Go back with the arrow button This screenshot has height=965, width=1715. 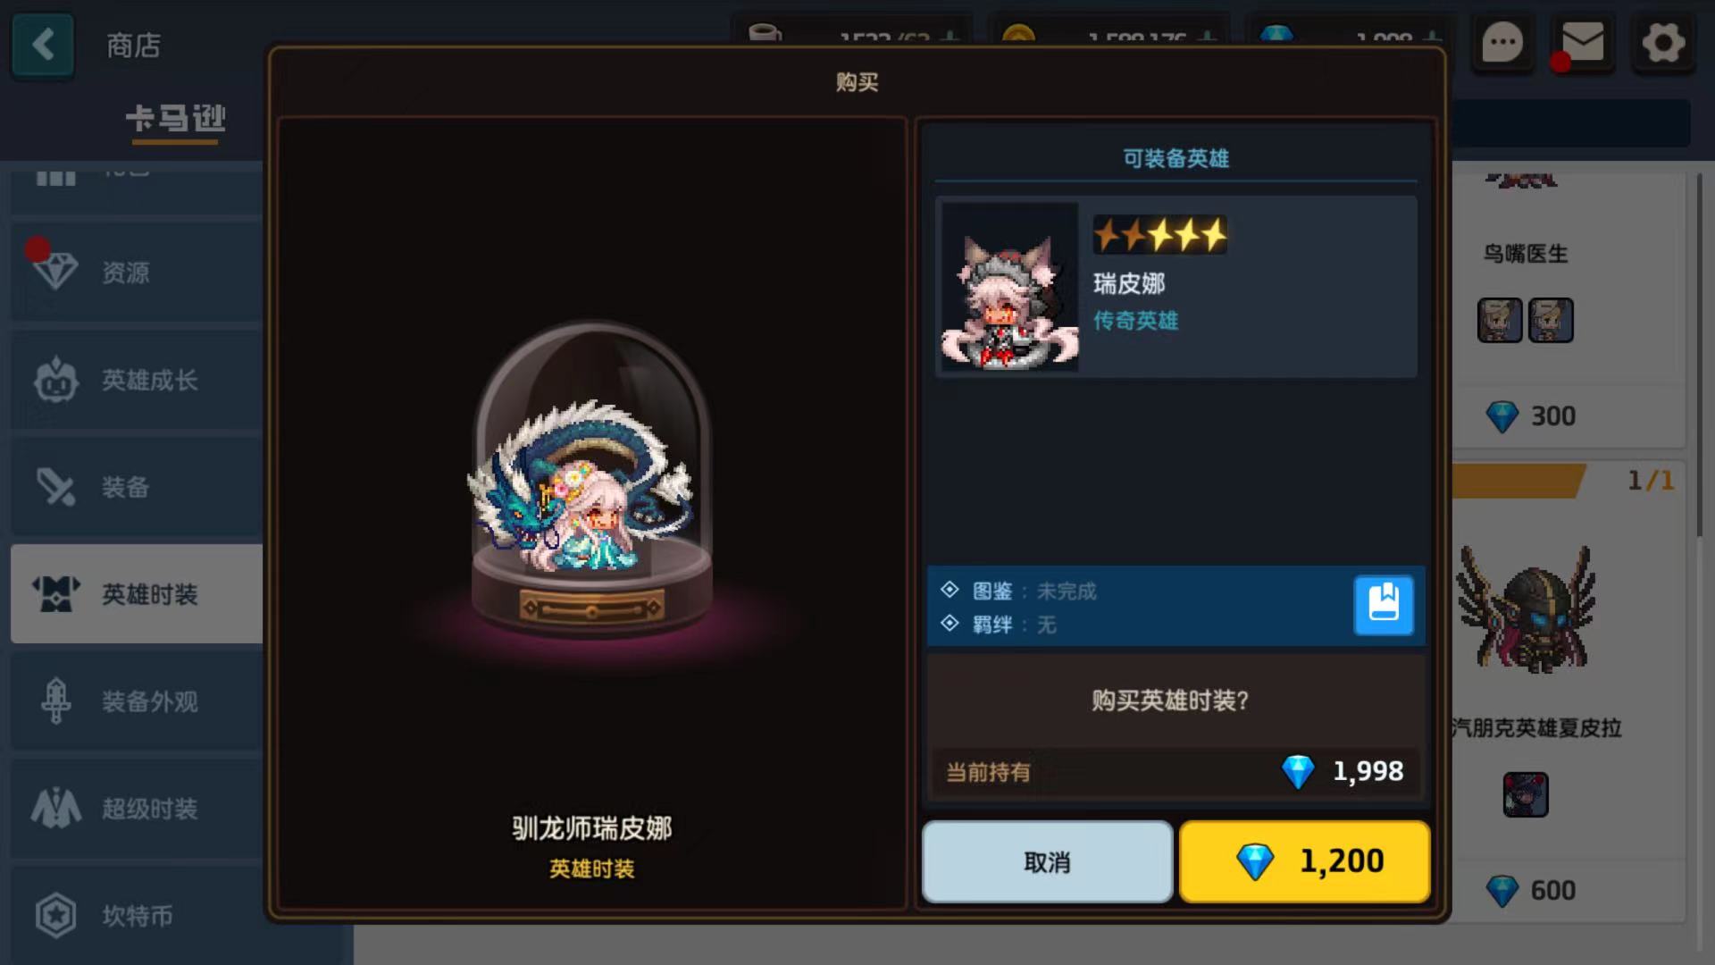pyautogui.click(x=43, y=44)
